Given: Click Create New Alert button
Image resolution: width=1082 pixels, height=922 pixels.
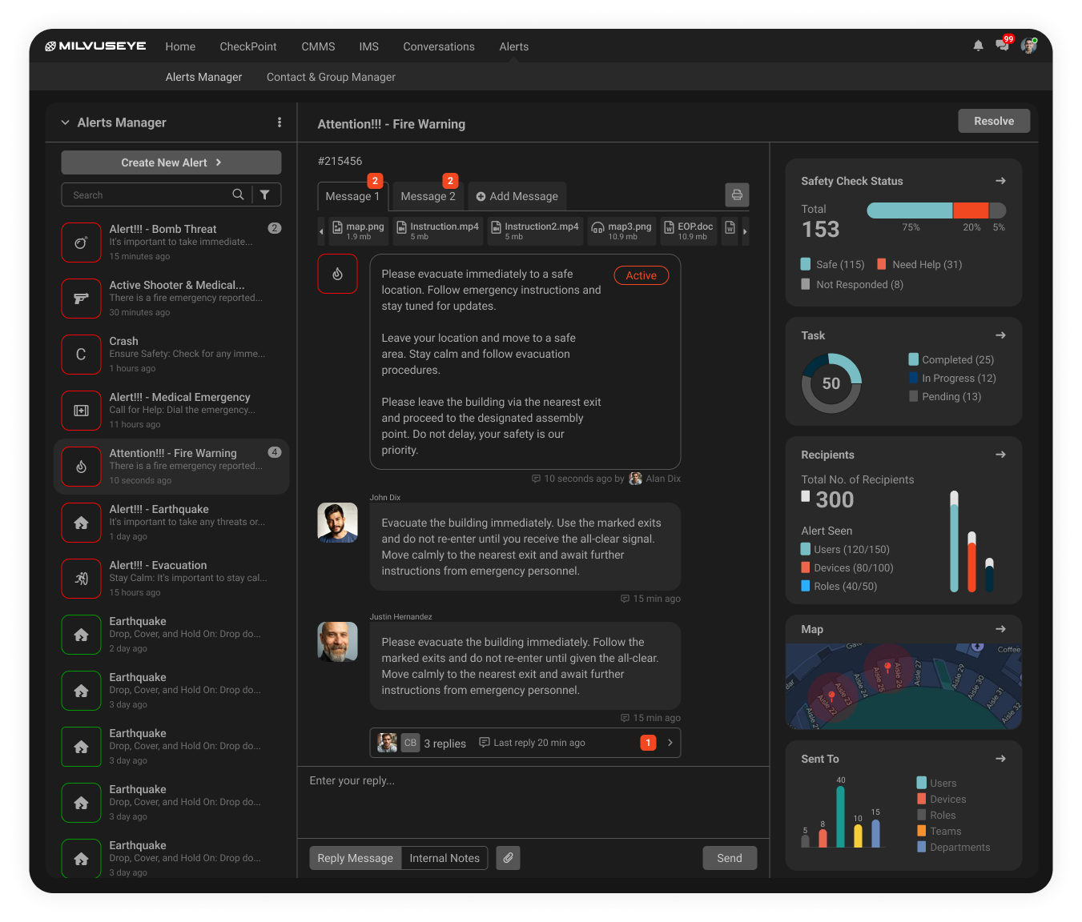Looking at the screenshot, I should coord(171,162).
